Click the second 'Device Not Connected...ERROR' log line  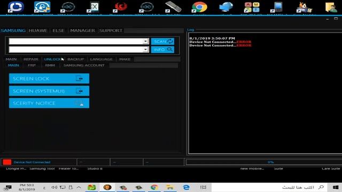point(220,45)
